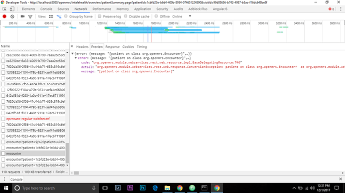Open the Memory panel tab
The image size is (345, 193).
coord(122,9)
